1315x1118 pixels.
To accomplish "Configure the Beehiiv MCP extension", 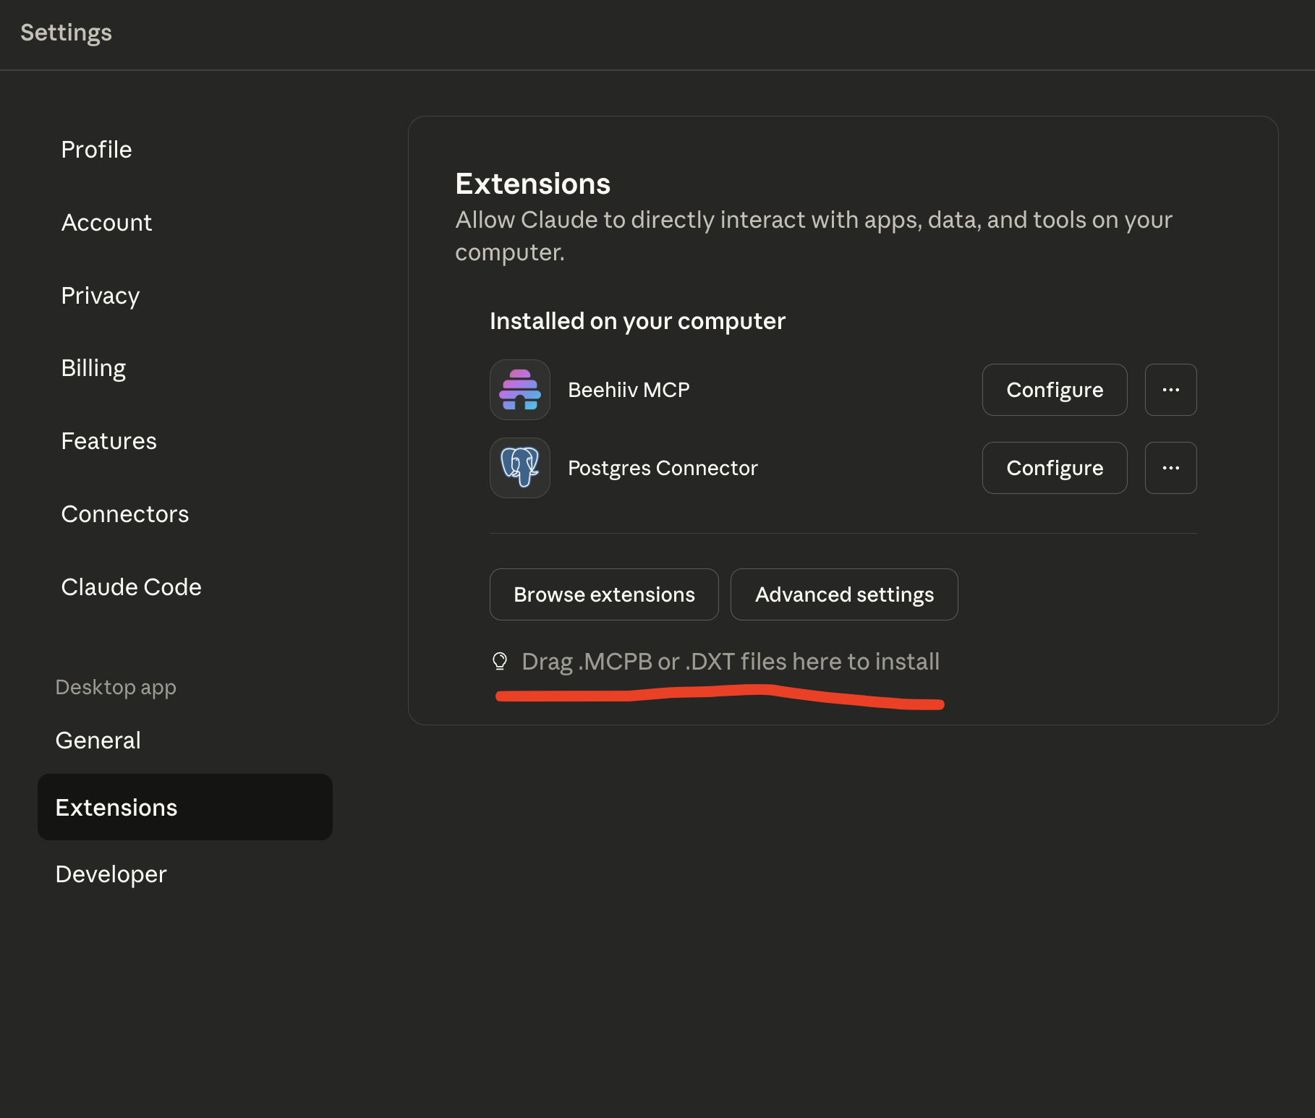I will 1055,390.
